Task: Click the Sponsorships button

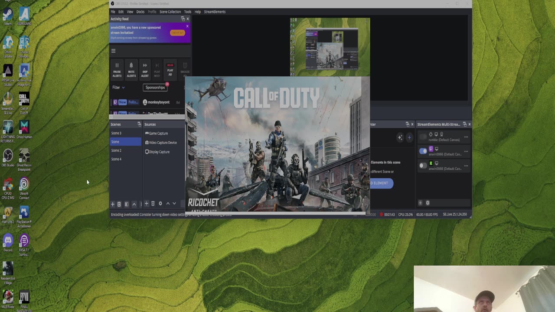Action: pos(155,88)
